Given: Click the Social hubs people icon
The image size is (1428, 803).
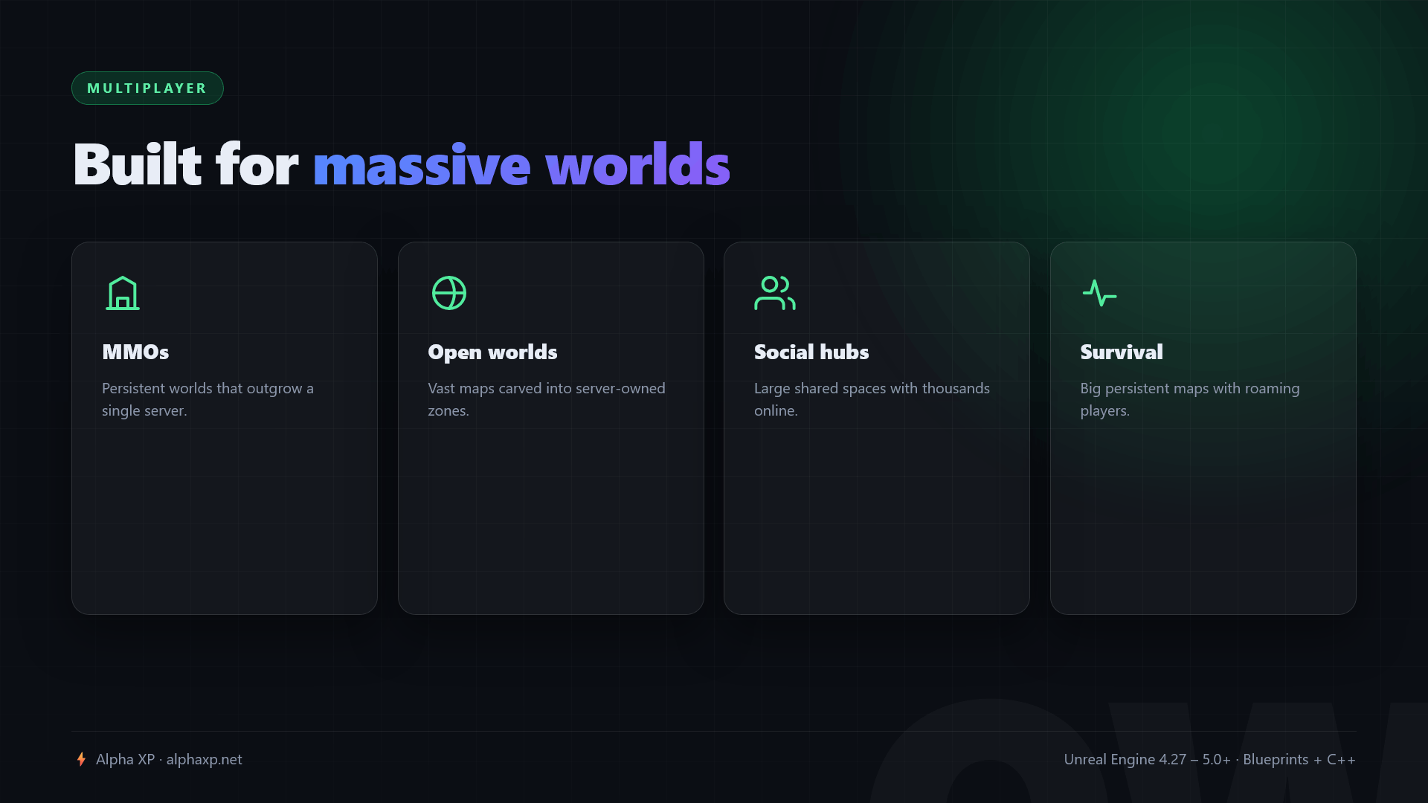Looking at the screenshot, I should point(775,293).
